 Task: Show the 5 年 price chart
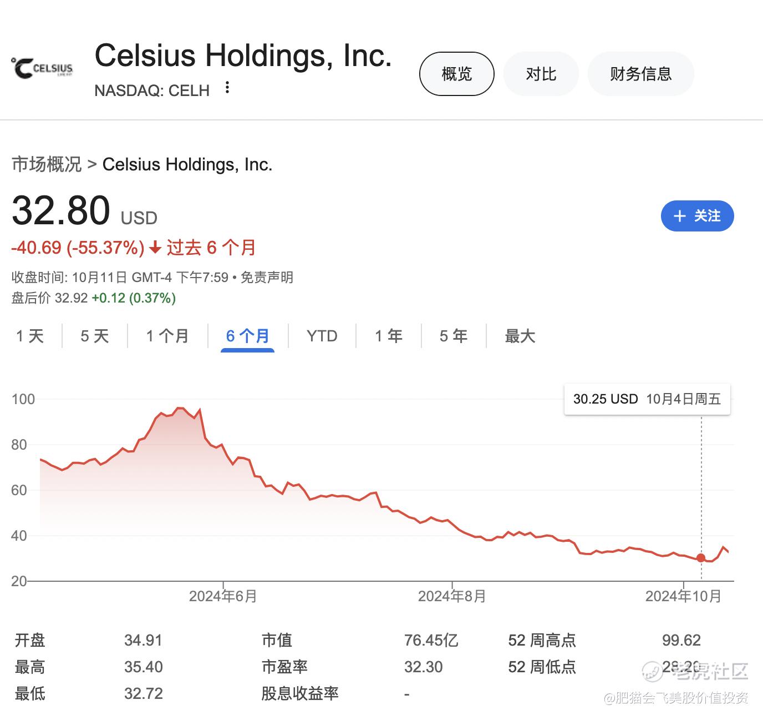(x=454, y=336)
